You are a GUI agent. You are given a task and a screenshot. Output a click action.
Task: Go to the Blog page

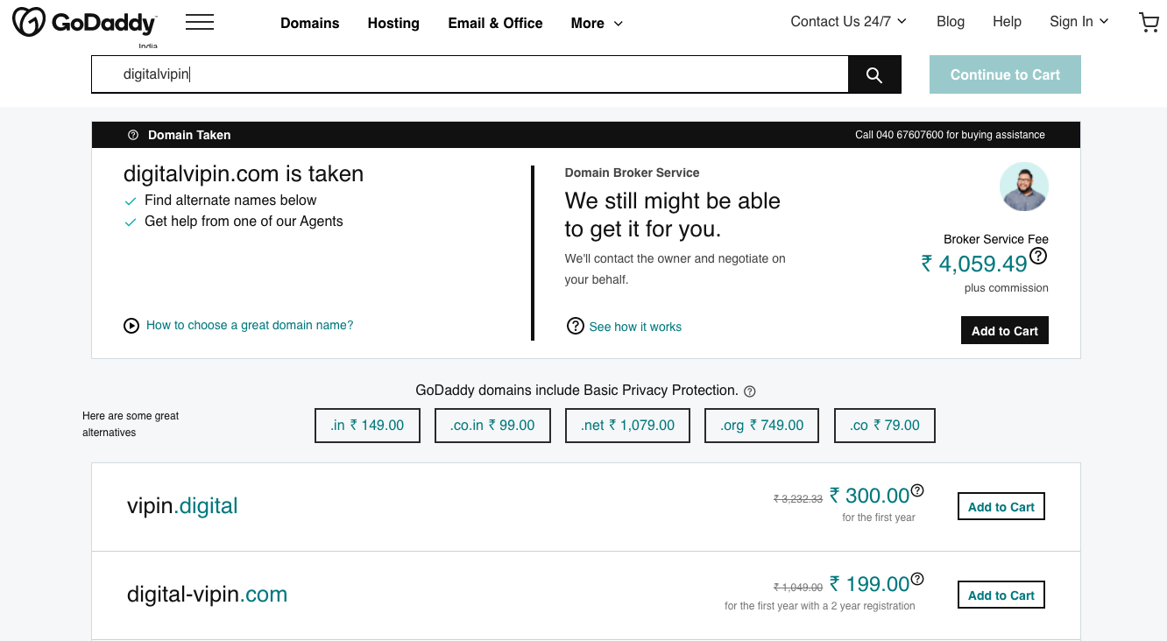point(951,21)
